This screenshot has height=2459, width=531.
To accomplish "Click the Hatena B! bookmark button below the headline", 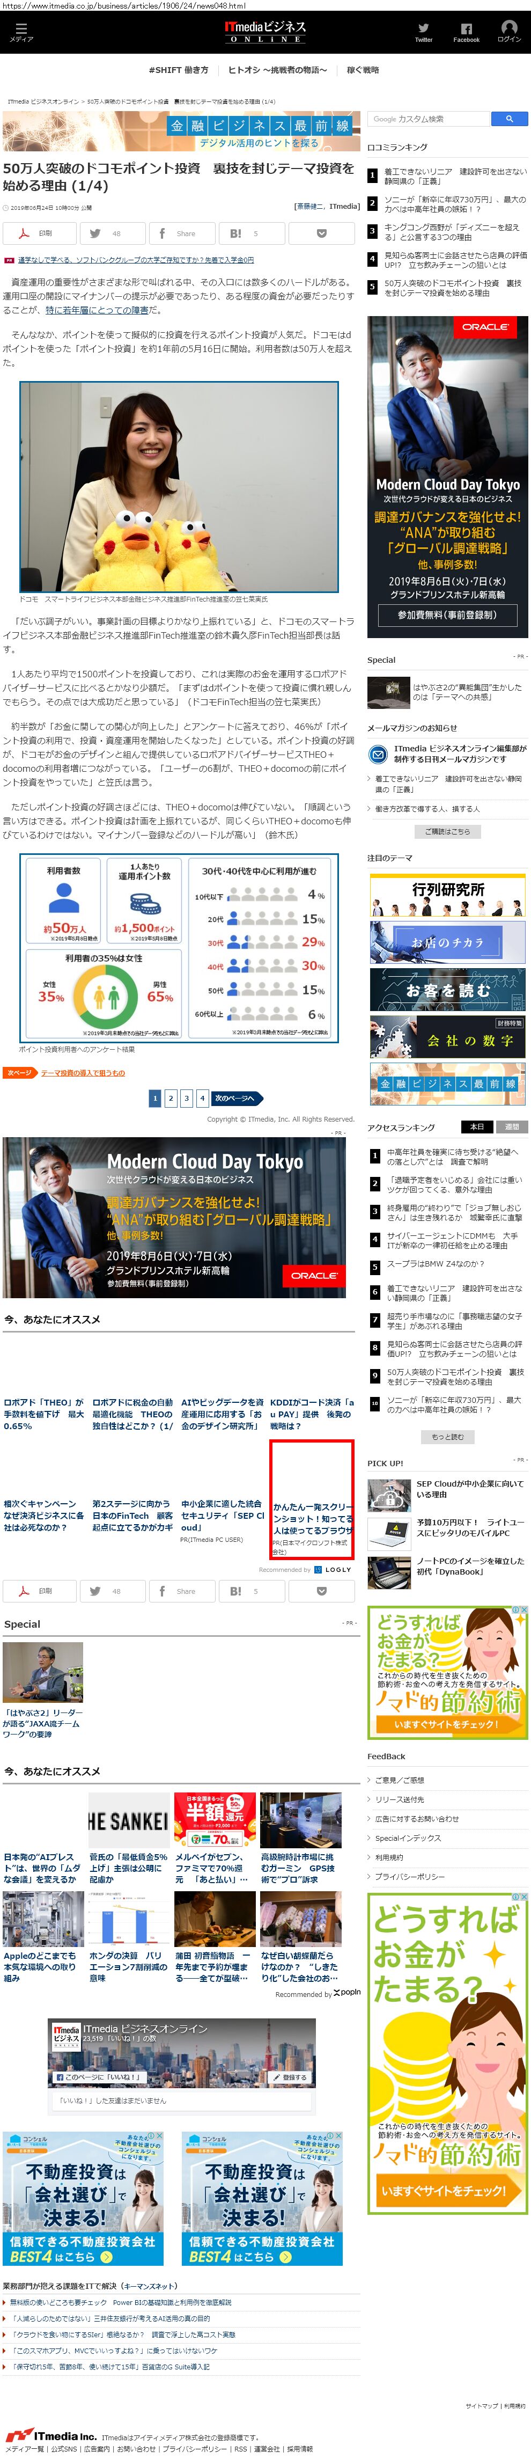I will tap(253, 233).
